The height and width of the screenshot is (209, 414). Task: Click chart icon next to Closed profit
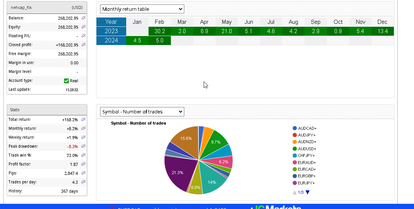(83, 45)
